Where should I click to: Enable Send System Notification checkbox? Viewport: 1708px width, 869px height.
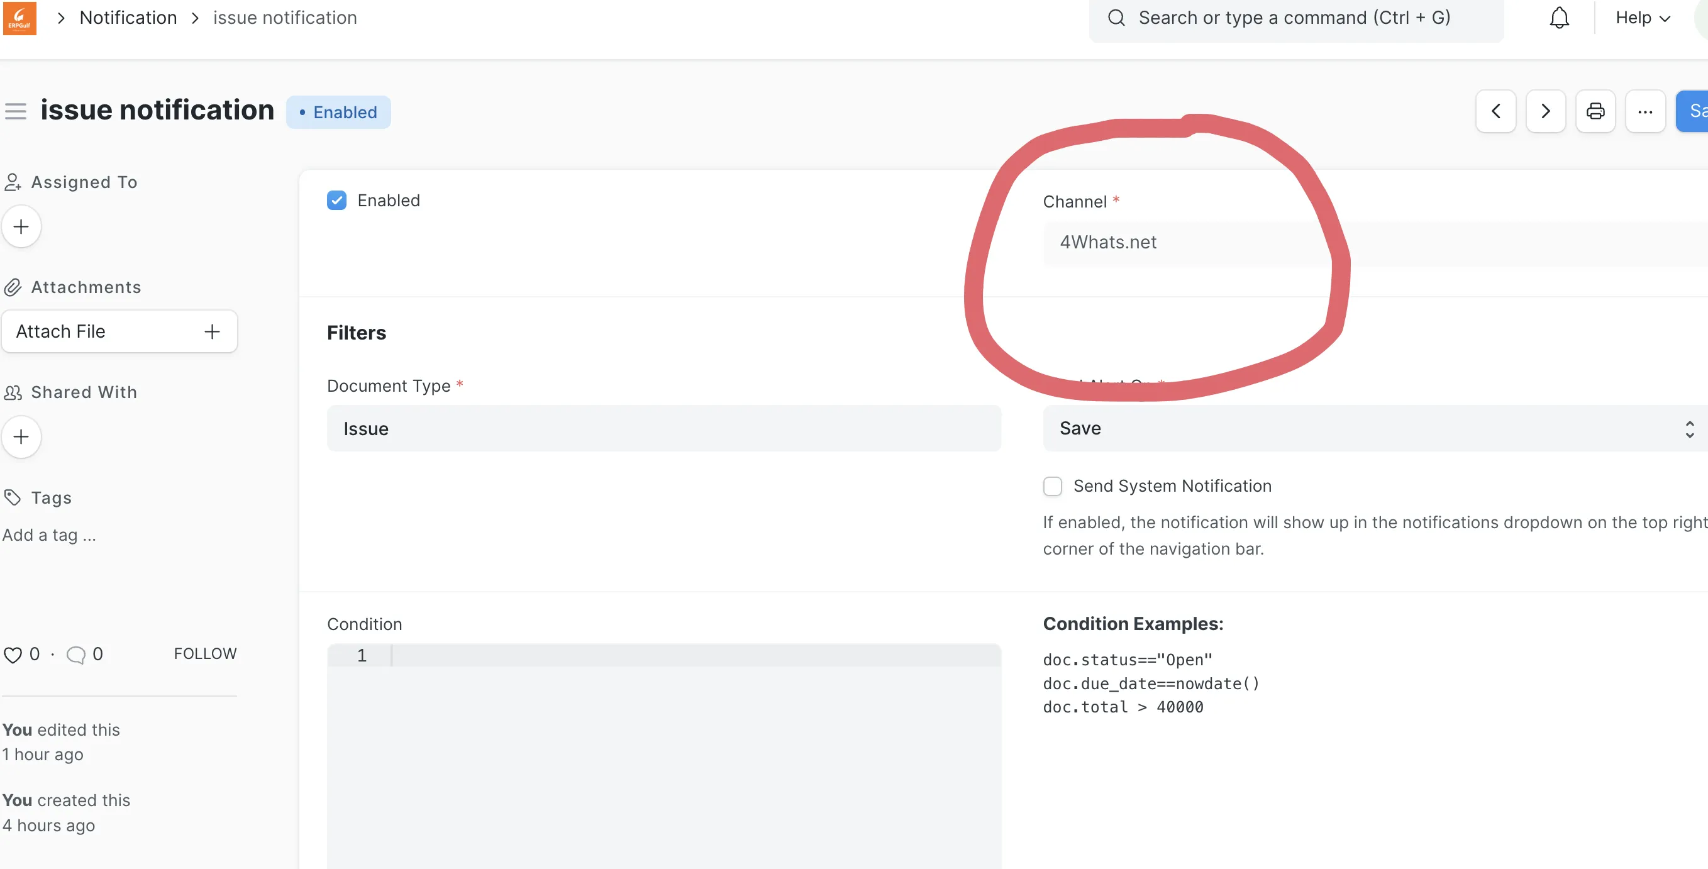pyautogui.click(x=1052, y=486)
